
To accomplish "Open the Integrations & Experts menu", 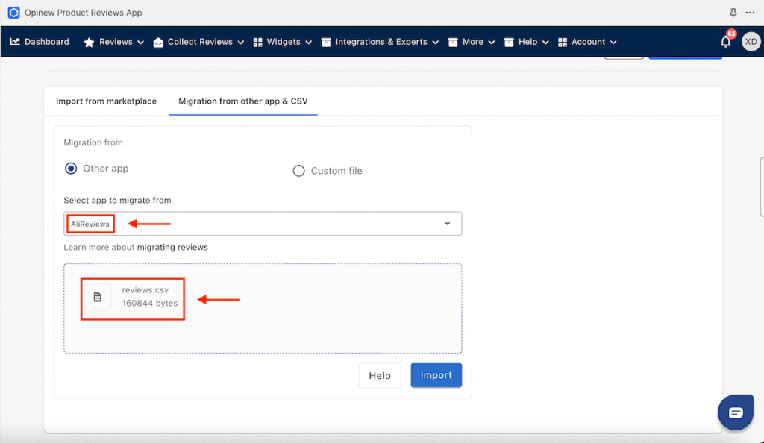I will click(x=381, y=42).
